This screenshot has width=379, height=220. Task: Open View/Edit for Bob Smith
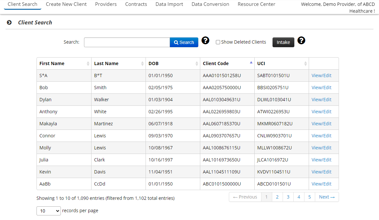[321, 88]
